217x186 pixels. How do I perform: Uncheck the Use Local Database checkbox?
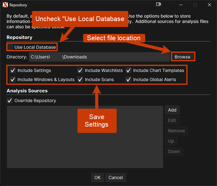[10, 47]
